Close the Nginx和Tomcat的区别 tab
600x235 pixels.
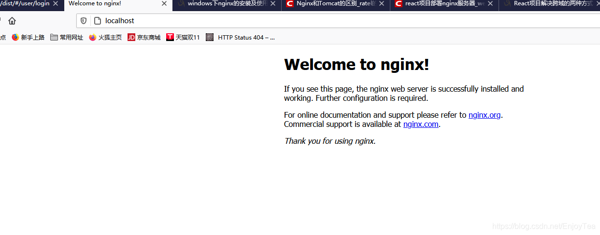382,4
